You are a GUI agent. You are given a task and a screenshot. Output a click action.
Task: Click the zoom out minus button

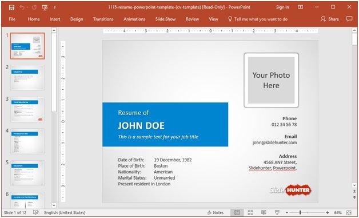pyautogui.click(x=287, y=213)
